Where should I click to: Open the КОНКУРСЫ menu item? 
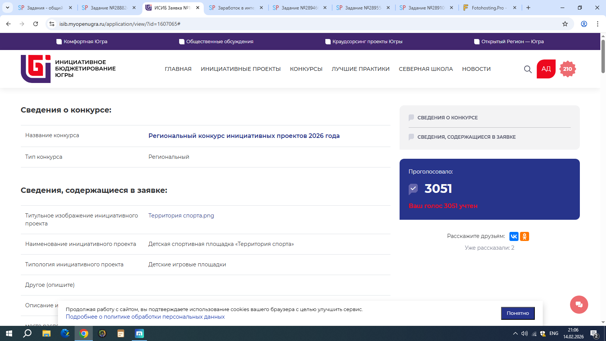coord(306,69)
